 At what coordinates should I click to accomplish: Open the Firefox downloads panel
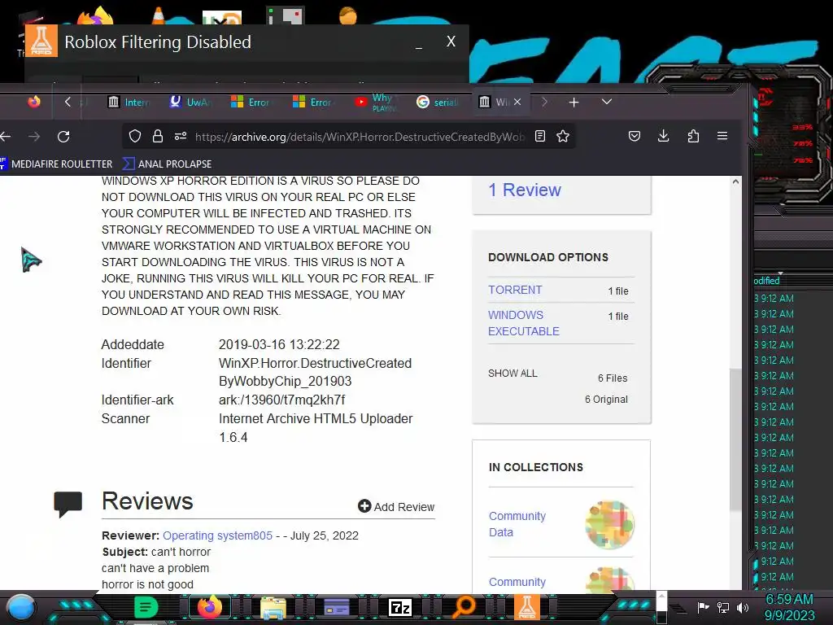pos(664,137)
